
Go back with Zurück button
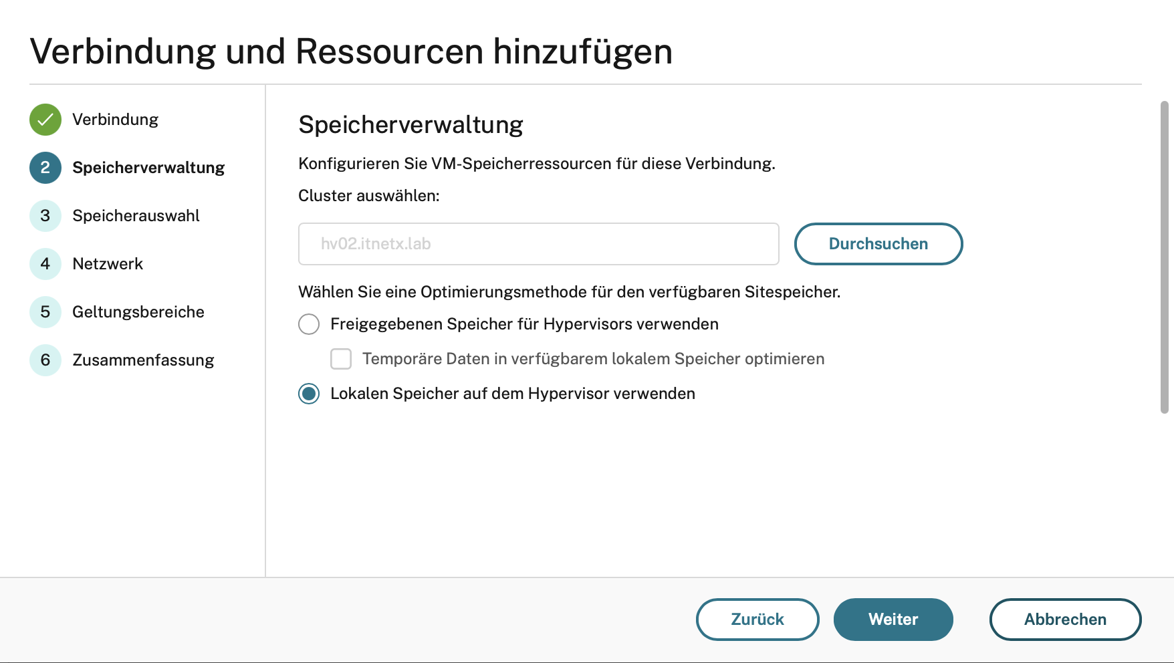point(757,620)
